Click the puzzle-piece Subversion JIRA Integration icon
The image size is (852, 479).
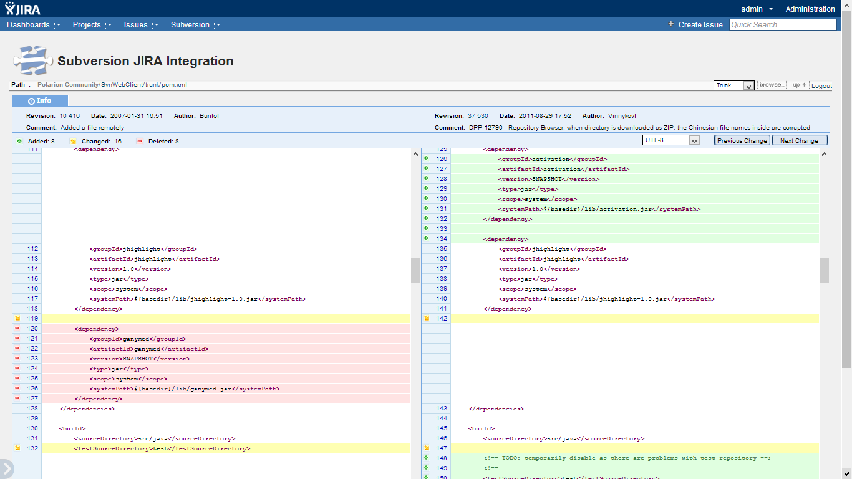click(x=30, y=59)
